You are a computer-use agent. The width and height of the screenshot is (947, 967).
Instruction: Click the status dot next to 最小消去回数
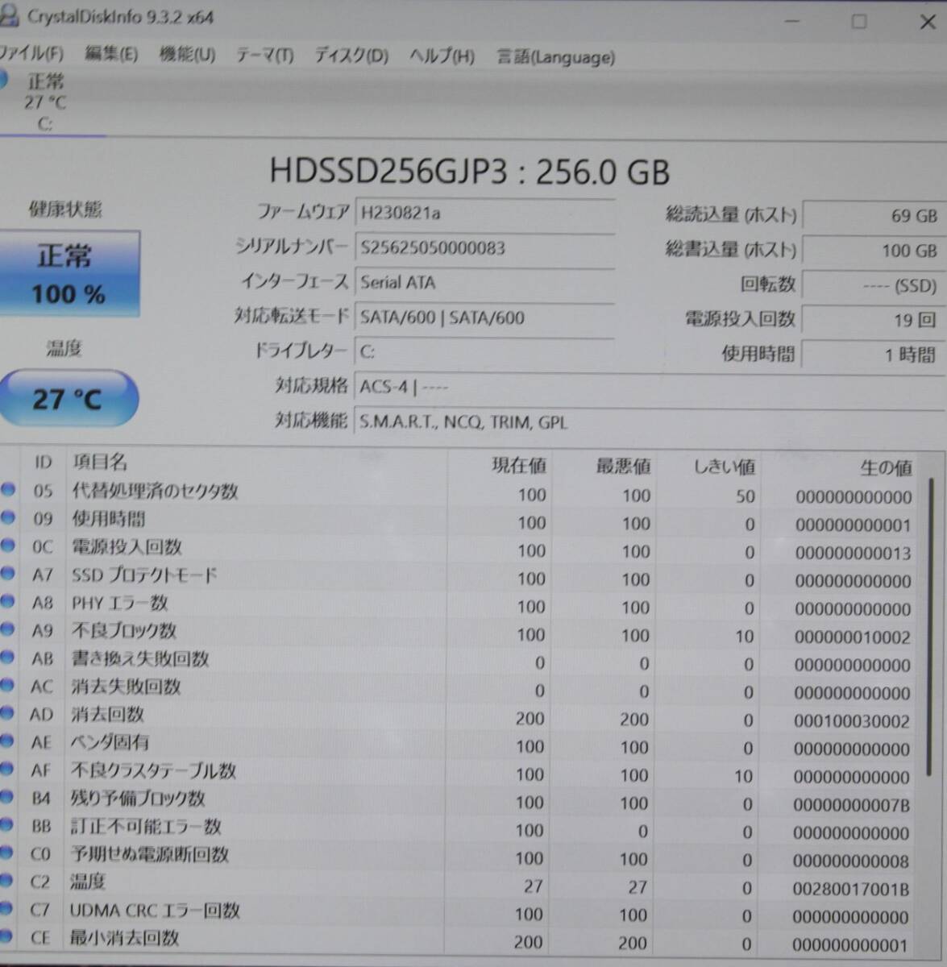click(x=8, y=936)
